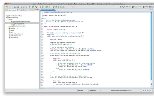Open Project Explorer view menu triangle
This screenshot has width=154, height=96.
34,9
